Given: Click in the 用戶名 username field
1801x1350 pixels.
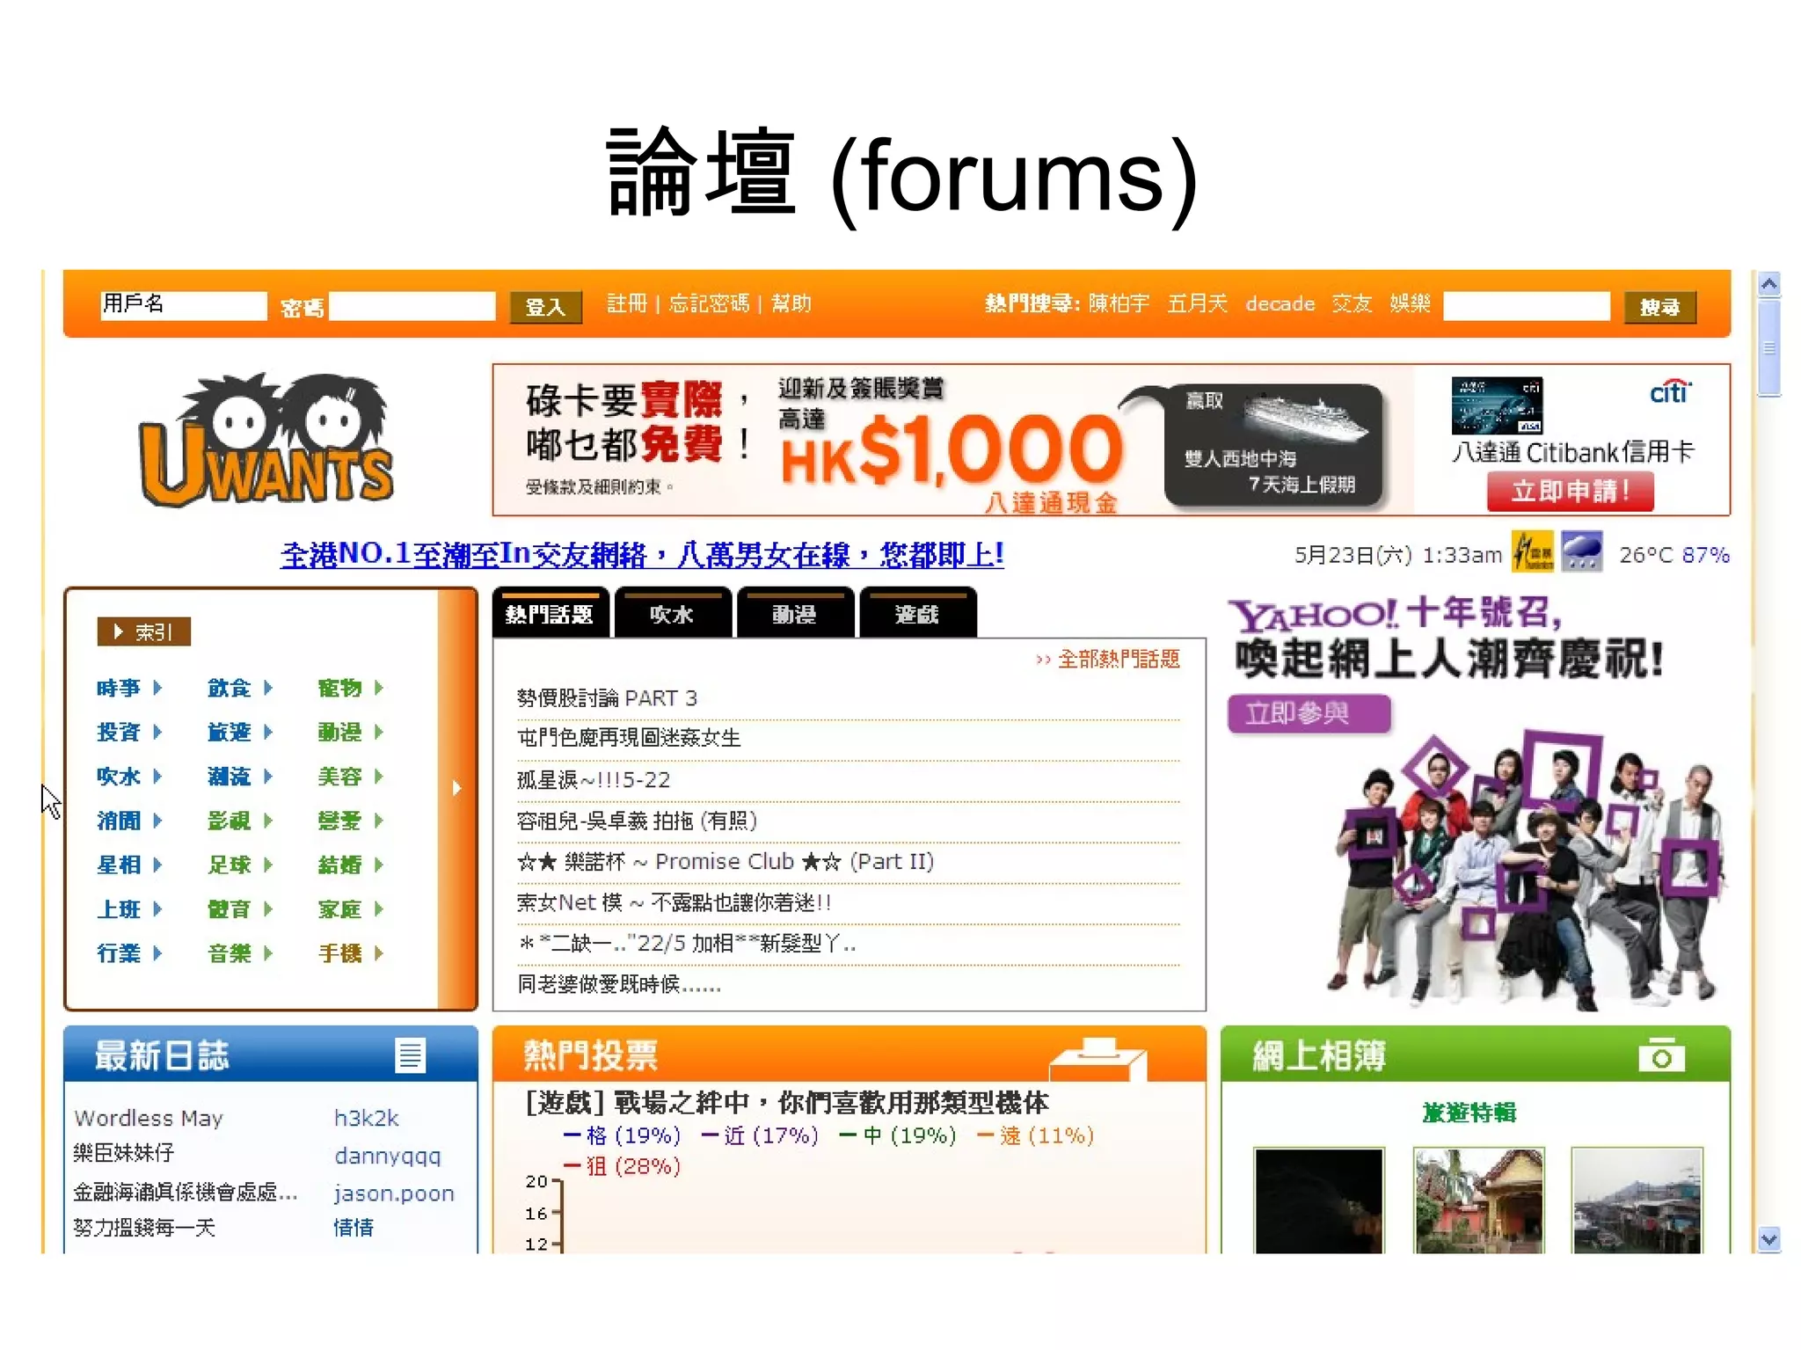Looking at the screenshot, I should pos(183,306).
